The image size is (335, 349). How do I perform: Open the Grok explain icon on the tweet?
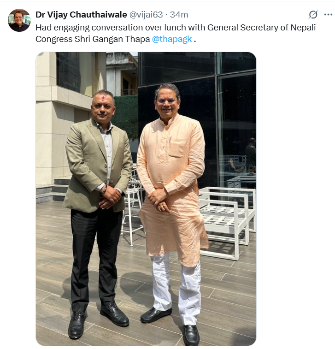pyautogui.click(x=313, y=15)
